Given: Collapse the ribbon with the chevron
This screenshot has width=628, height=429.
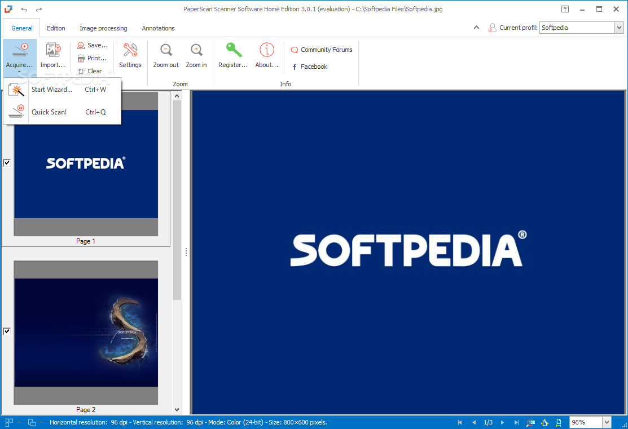Looking at the screenshot, I should (476, 28).
